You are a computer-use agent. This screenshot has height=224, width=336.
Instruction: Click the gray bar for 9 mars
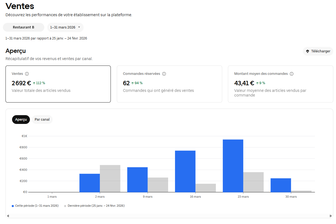click(x=158, y=185)
